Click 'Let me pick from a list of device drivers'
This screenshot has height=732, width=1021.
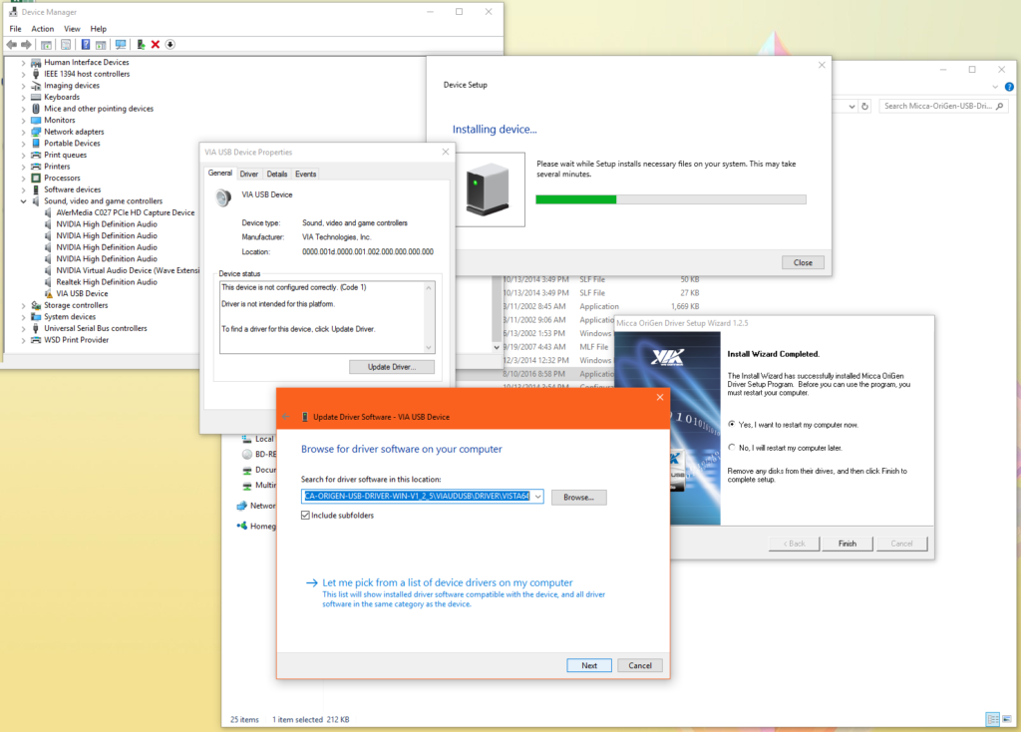(x=448, y=582)
